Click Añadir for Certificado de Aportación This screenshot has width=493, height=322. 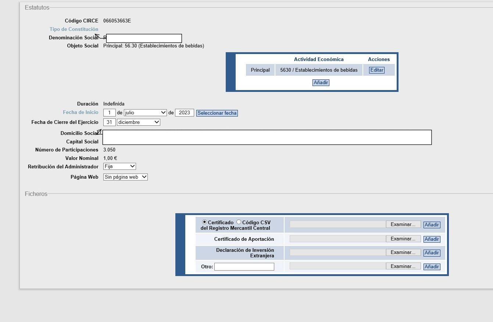[x=432, y=239]
